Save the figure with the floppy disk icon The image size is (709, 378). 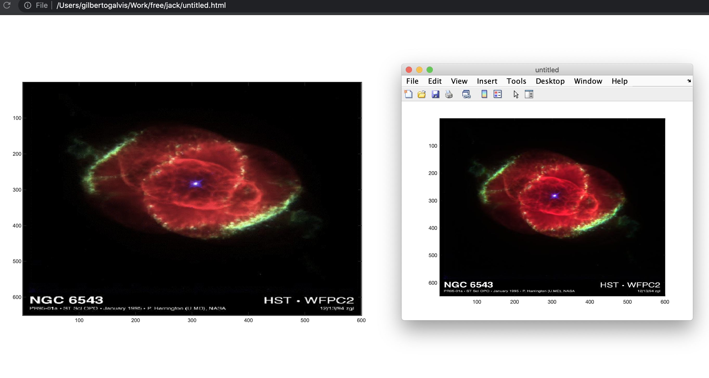[x=435, y=94]
